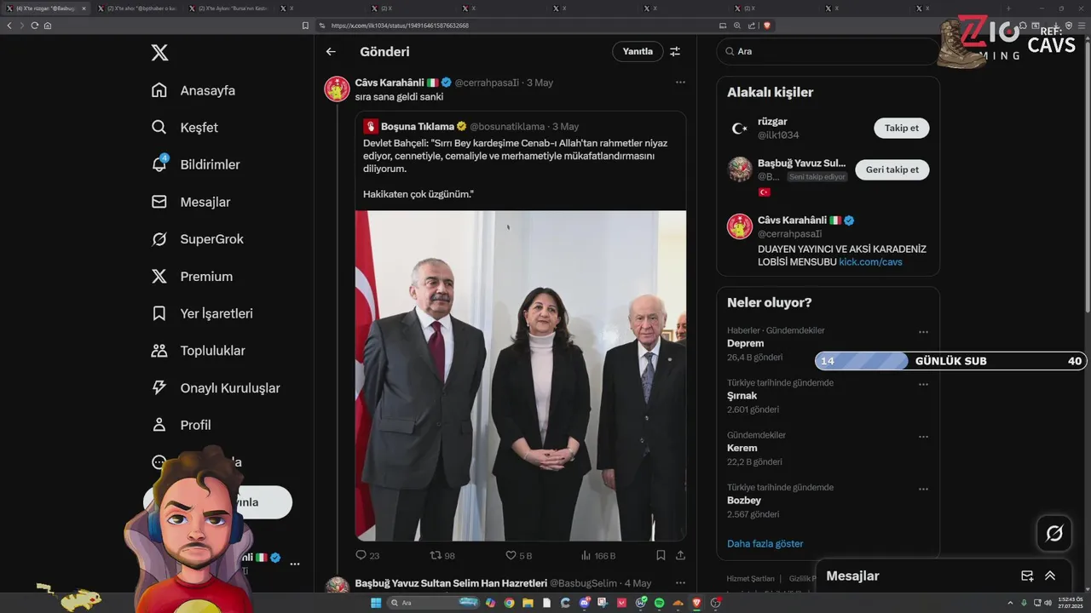
Task: Click Câvs Karahânli's post avatar
Action: coord(338,89)
